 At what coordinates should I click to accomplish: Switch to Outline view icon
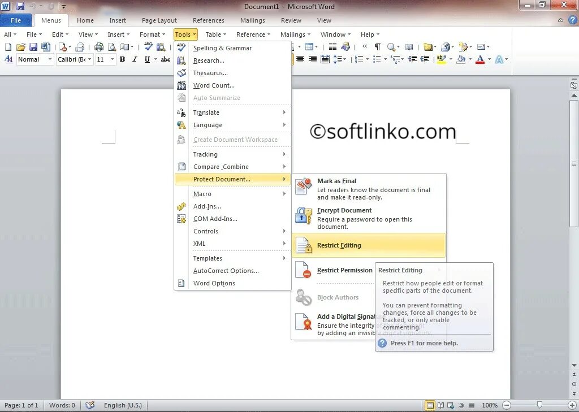[x=461, y=405]
